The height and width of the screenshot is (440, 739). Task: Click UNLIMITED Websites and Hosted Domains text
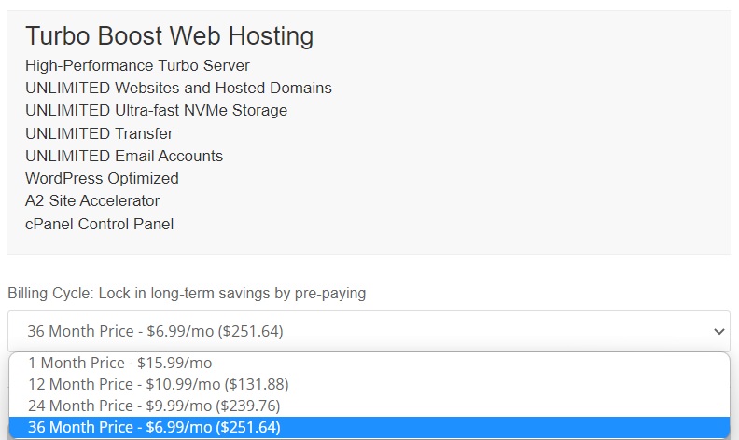pyautogui.click(x=178, y=89)
